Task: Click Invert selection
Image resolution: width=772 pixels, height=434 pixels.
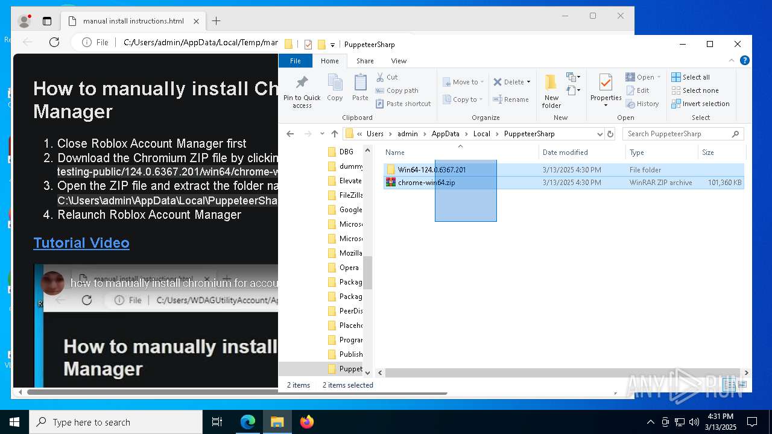Action: pyautogui.click(x=700, y=104)
